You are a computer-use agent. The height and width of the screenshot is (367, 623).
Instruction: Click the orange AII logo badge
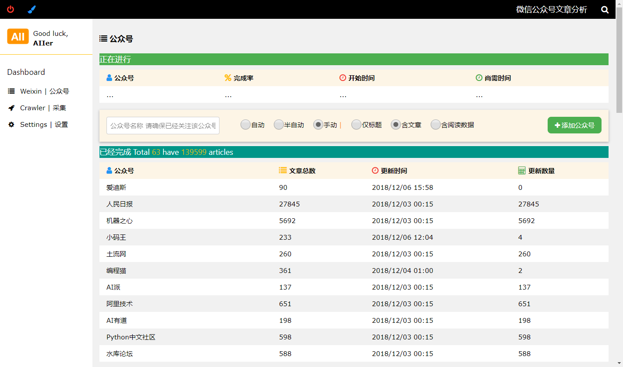click(x=18, y=37)
